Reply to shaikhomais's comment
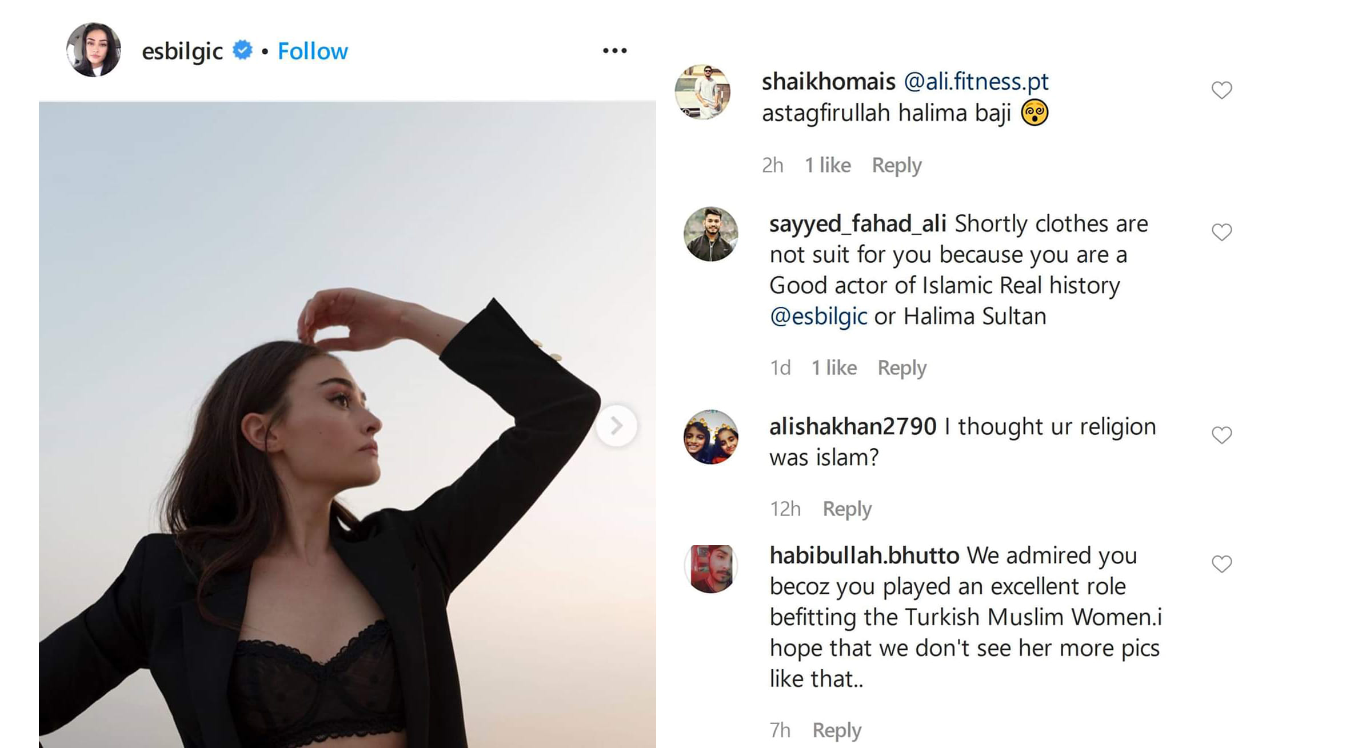1358x748 pixels. coord(896,166)
